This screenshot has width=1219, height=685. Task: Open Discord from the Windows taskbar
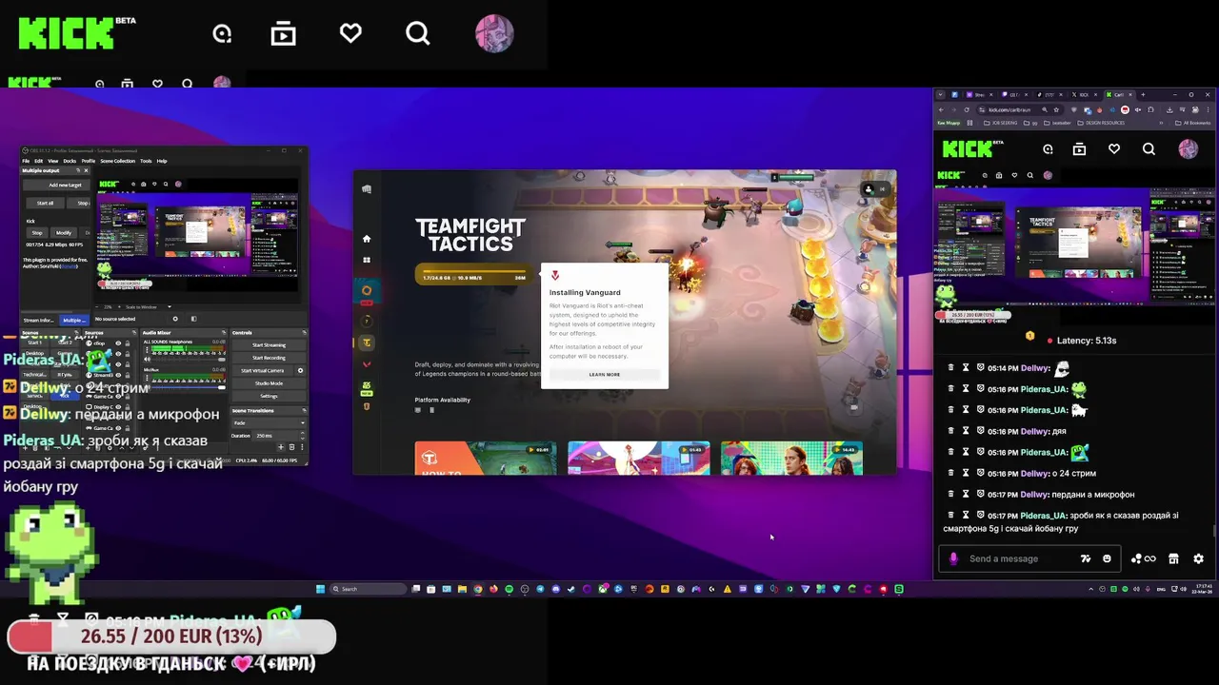(x=556, y=589)
